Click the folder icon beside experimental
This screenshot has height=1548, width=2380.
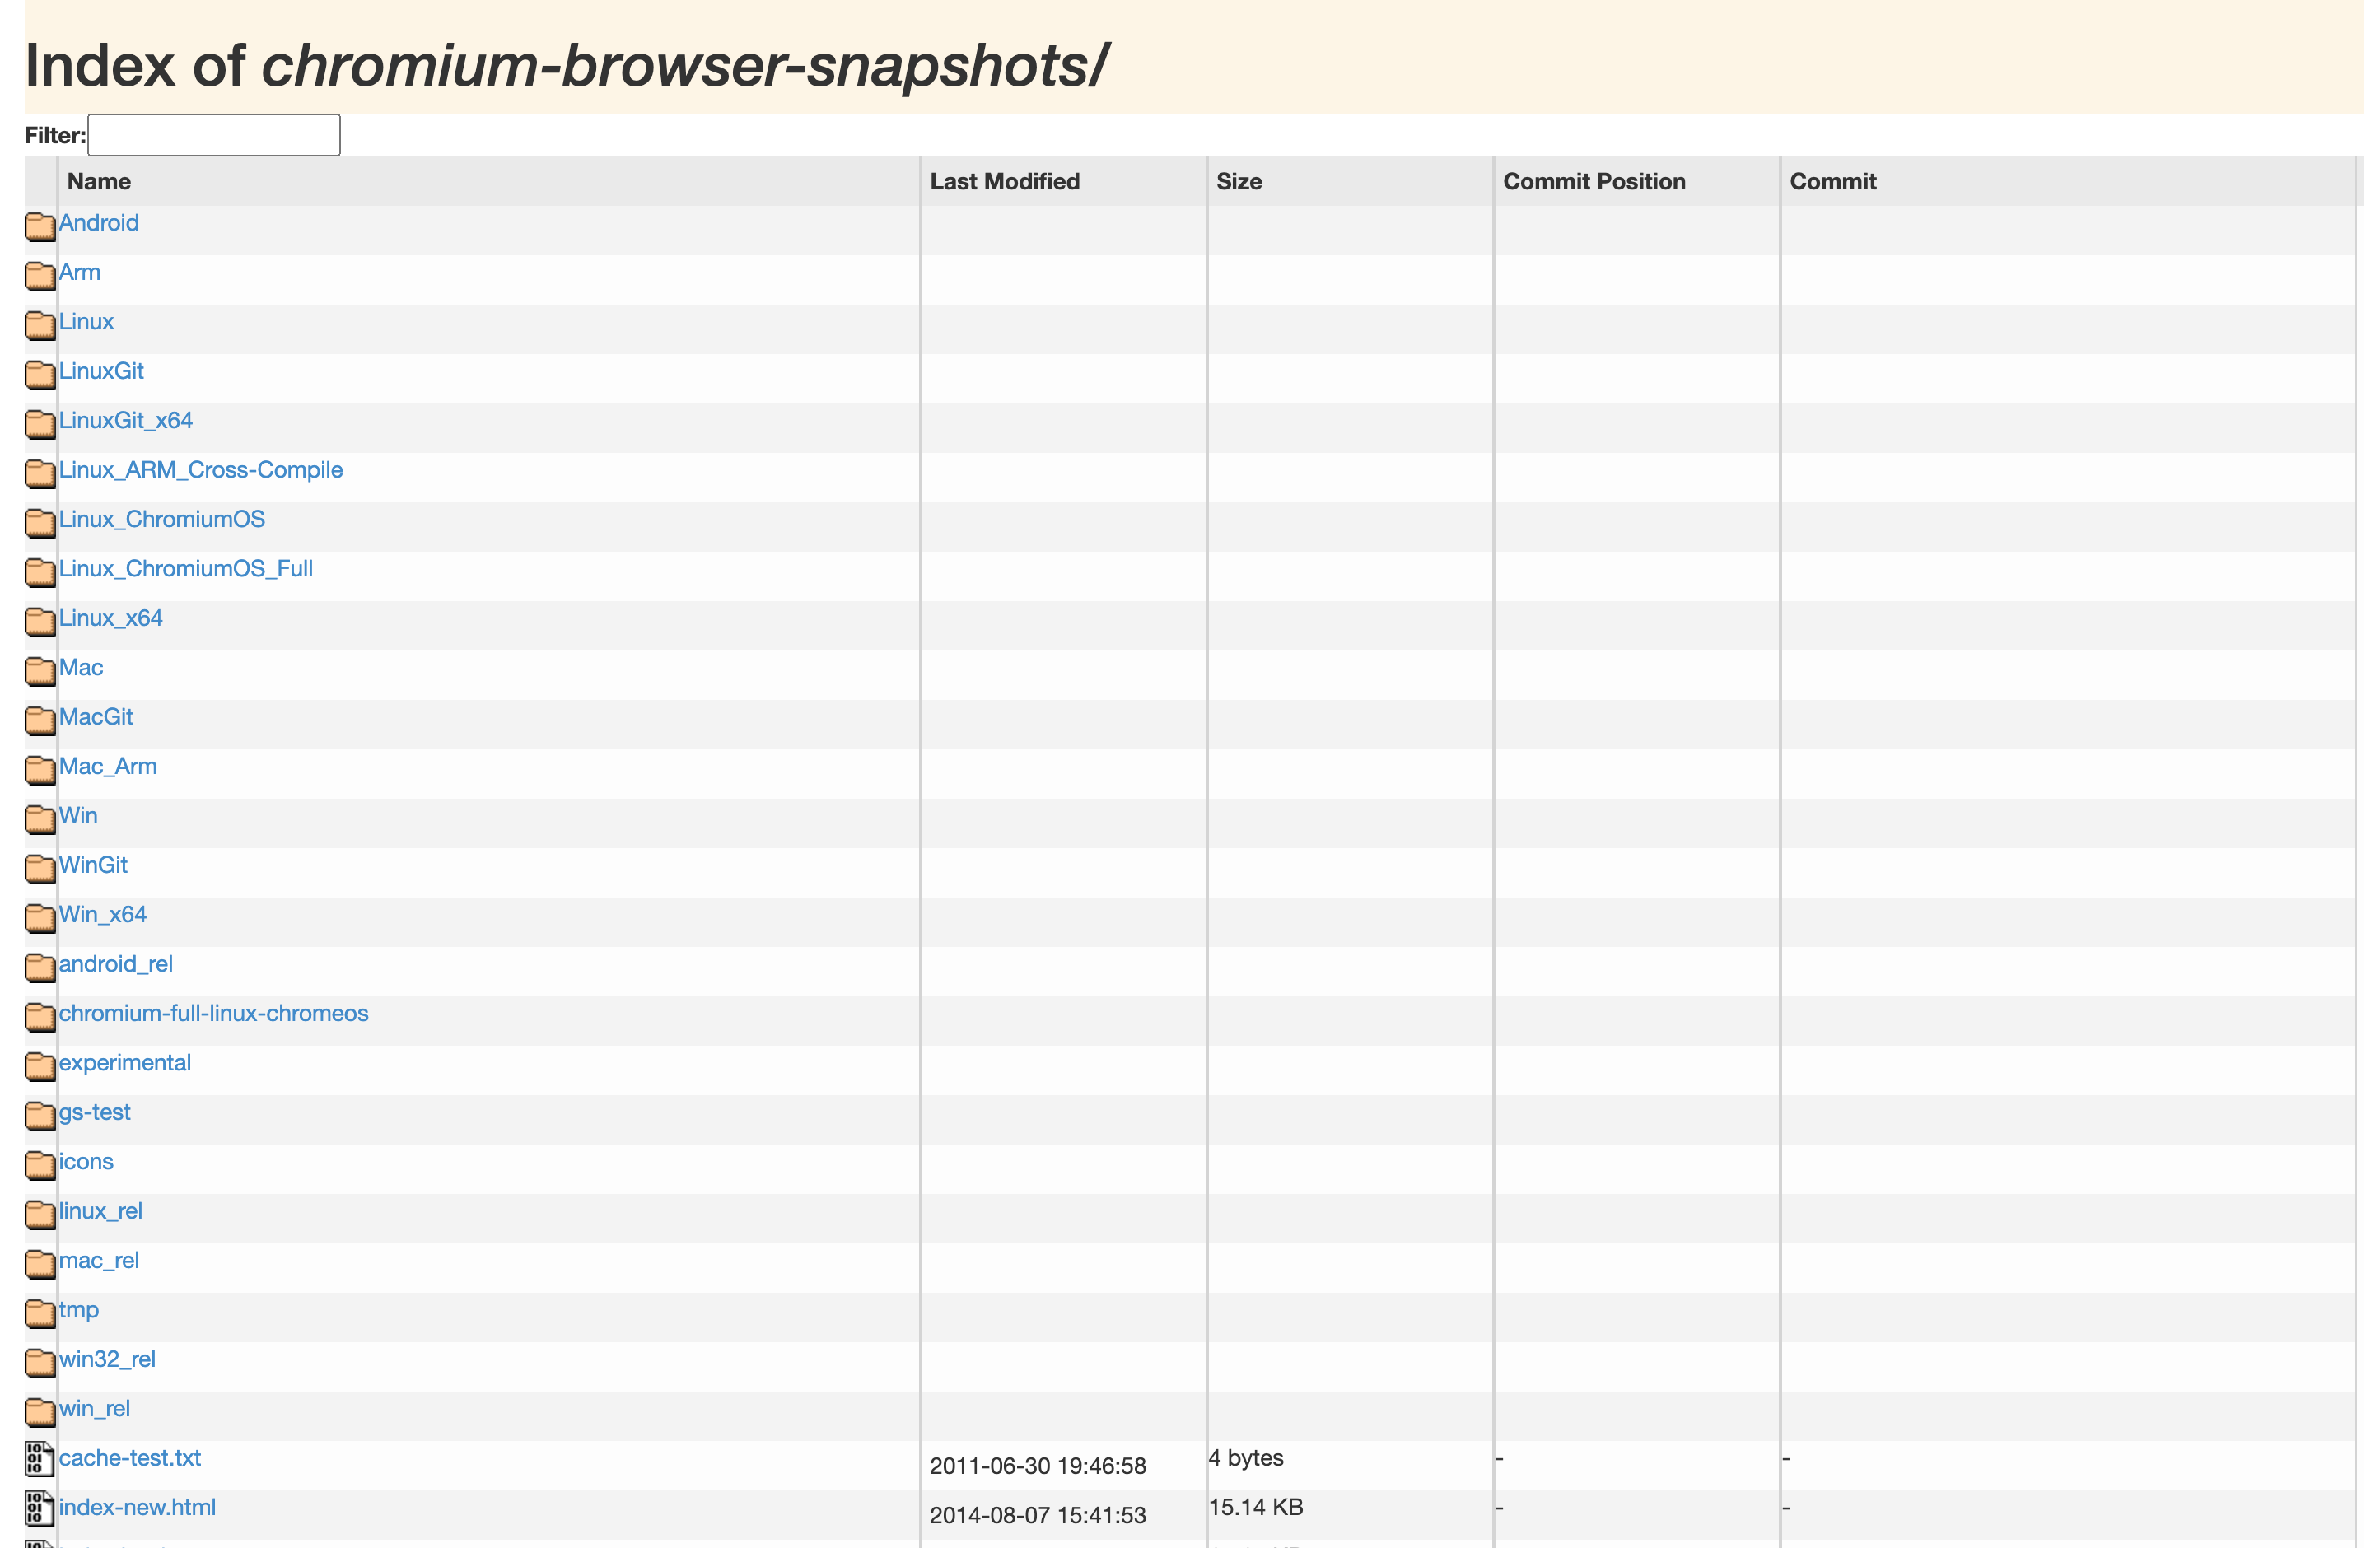coord(40,1066)
